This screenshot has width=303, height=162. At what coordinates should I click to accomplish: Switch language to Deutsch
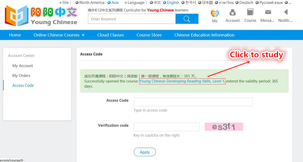(244, 3)
